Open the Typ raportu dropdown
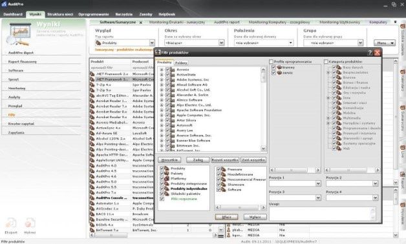406x244 pixels. pyautogui.click(x=152, y=43)
